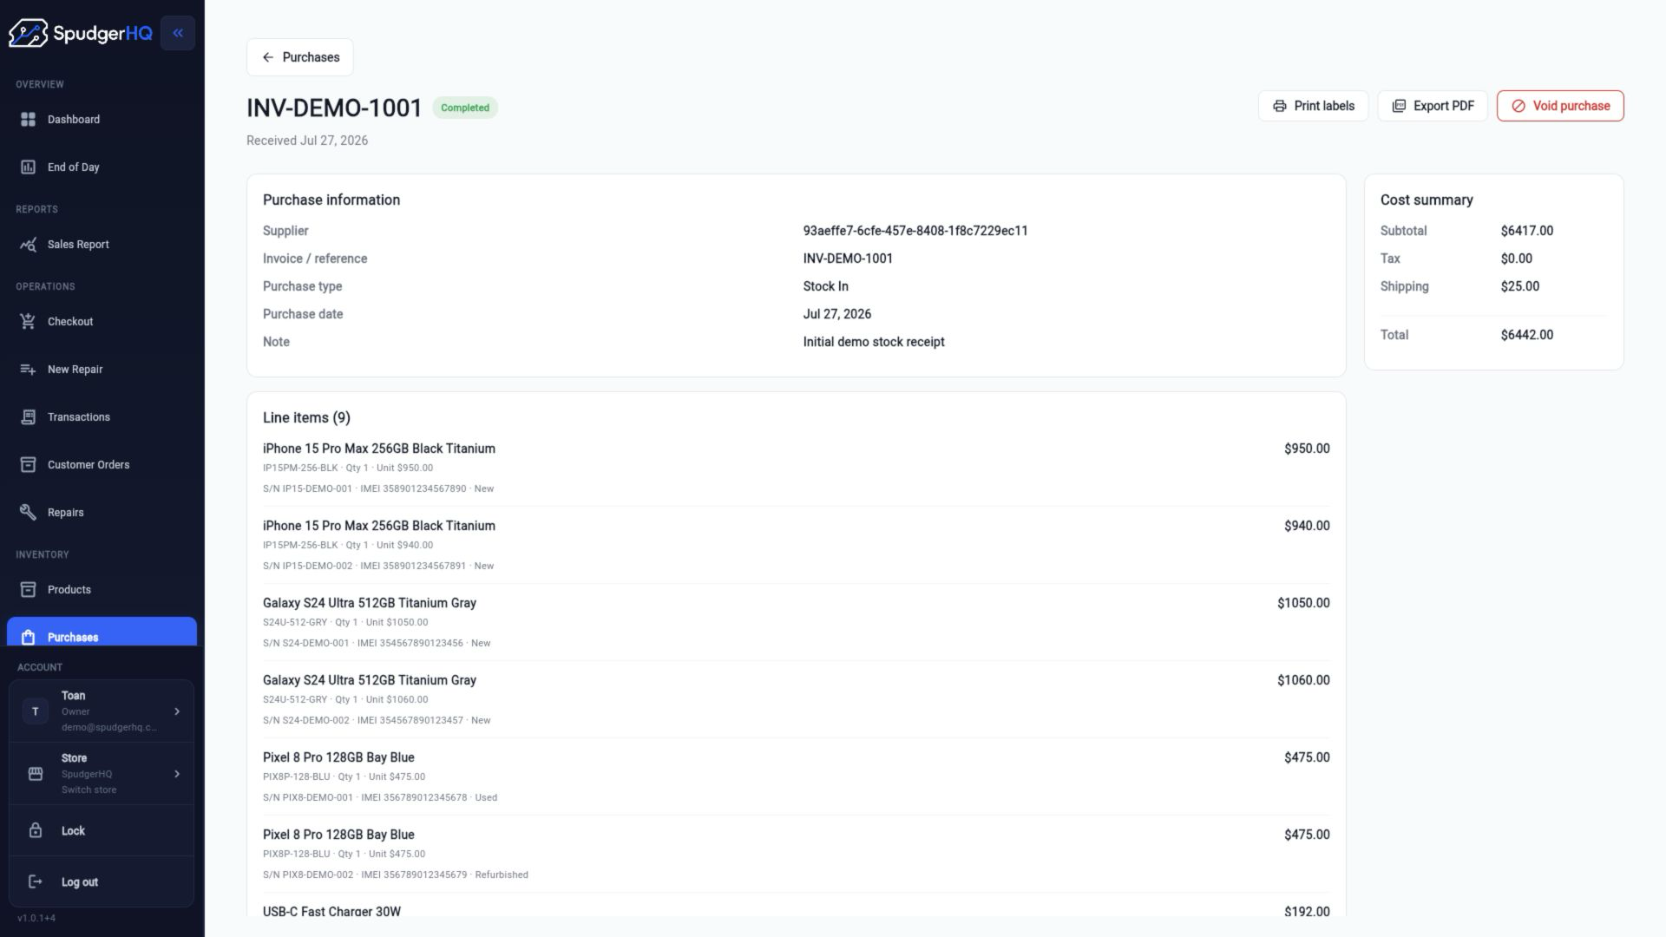The height and width of the screenshot is (937, 1666).
Task: Open Products inventory page
Action: tap(102, 589)
